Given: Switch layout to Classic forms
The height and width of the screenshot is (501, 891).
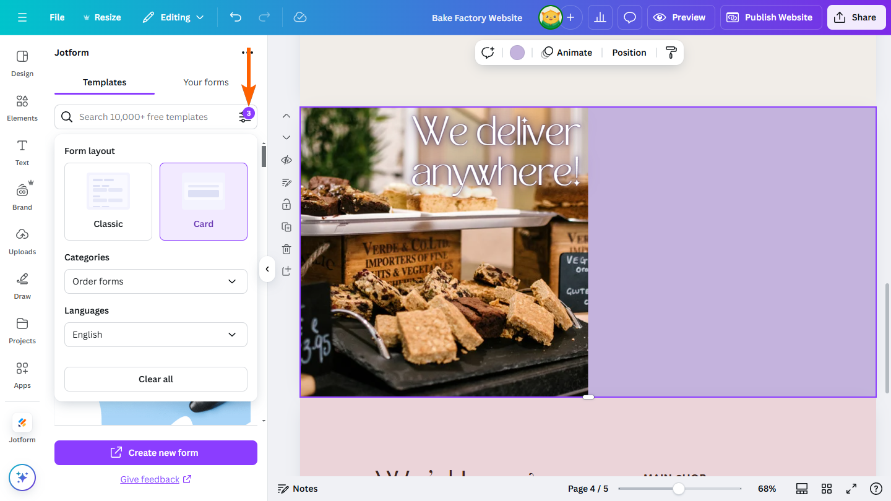Looking at the screenshot, I should pos(108,201).
